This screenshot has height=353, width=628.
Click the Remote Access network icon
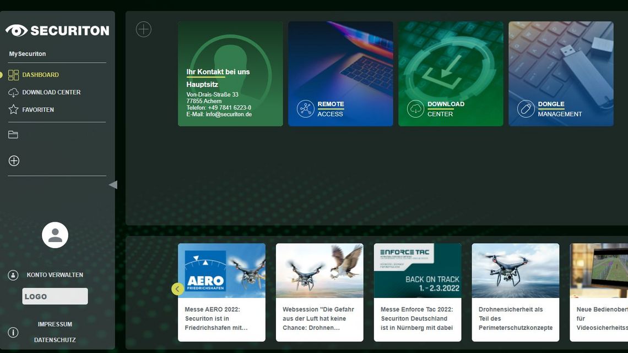[306, 109]
